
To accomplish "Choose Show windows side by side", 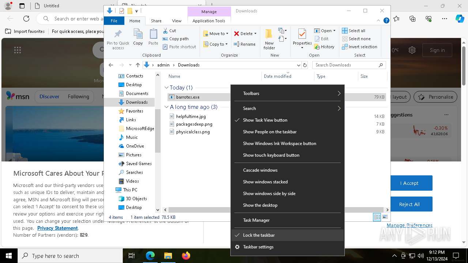I will coord(288,194).
